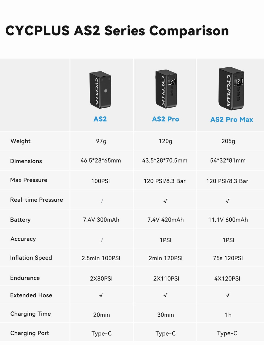Click the AS2 Accuracy slash mark
Viewport: 264px width, 345px height.
(102, 240)
